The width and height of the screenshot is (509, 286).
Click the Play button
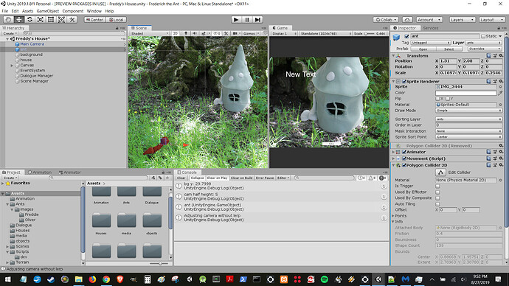click(x=236, y=20)
